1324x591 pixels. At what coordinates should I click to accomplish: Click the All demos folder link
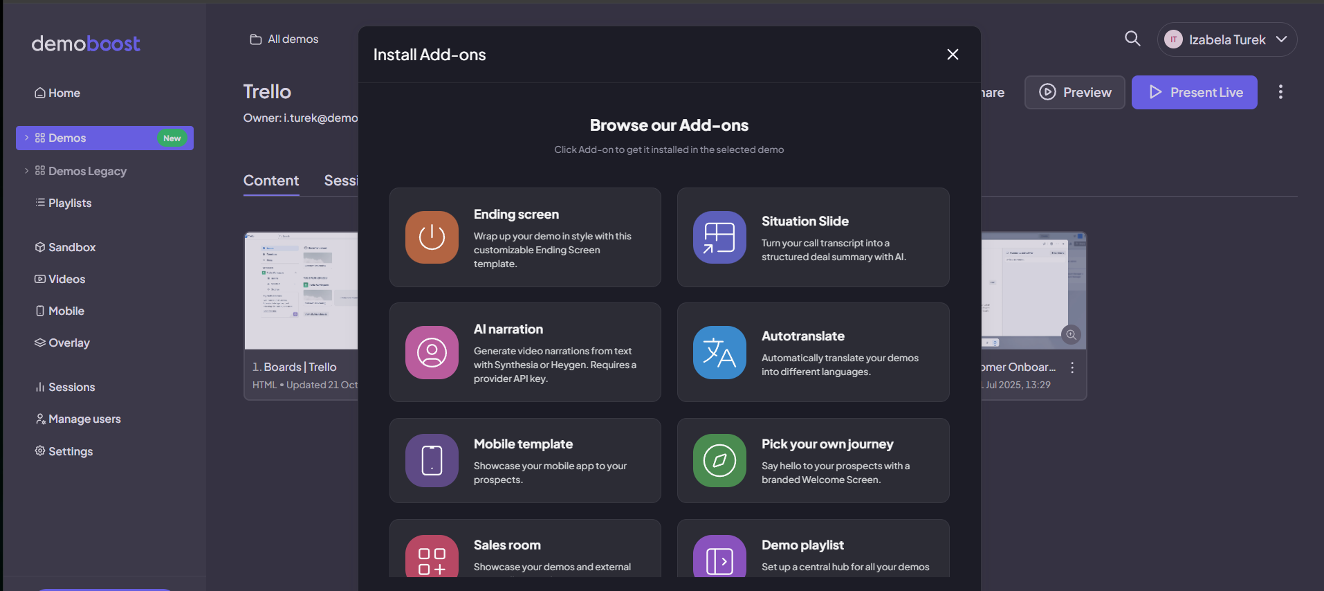tap(284, 39)
